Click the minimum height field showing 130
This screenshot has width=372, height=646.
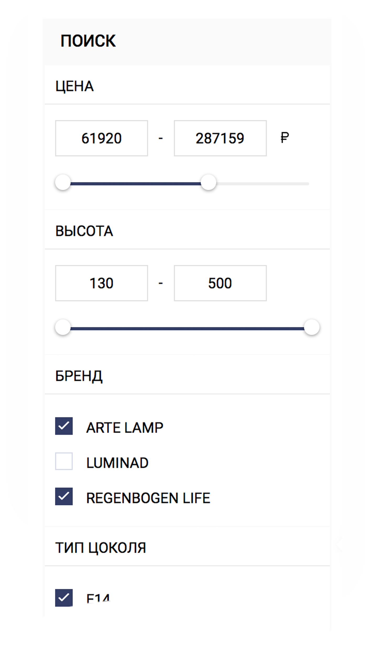click(101, 283)
